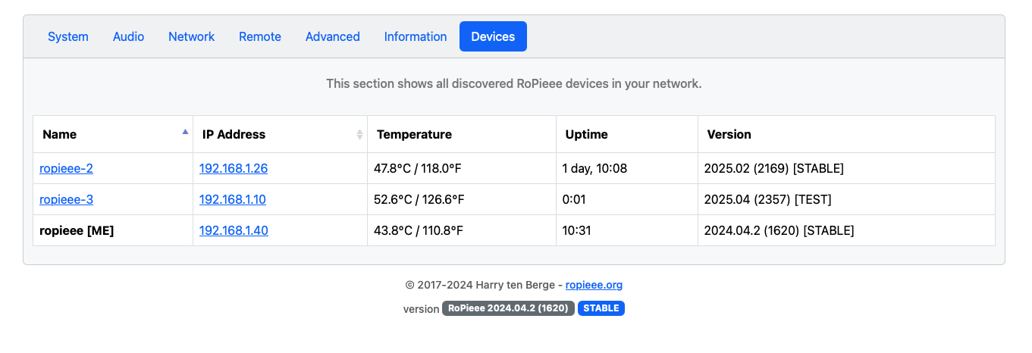Visit IP address 192.168.1.40
Viewport: 1032px width, 353px height.
(x=234, y=230)
